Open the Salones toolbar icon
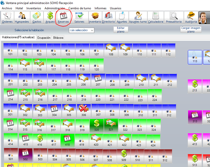 79,18
